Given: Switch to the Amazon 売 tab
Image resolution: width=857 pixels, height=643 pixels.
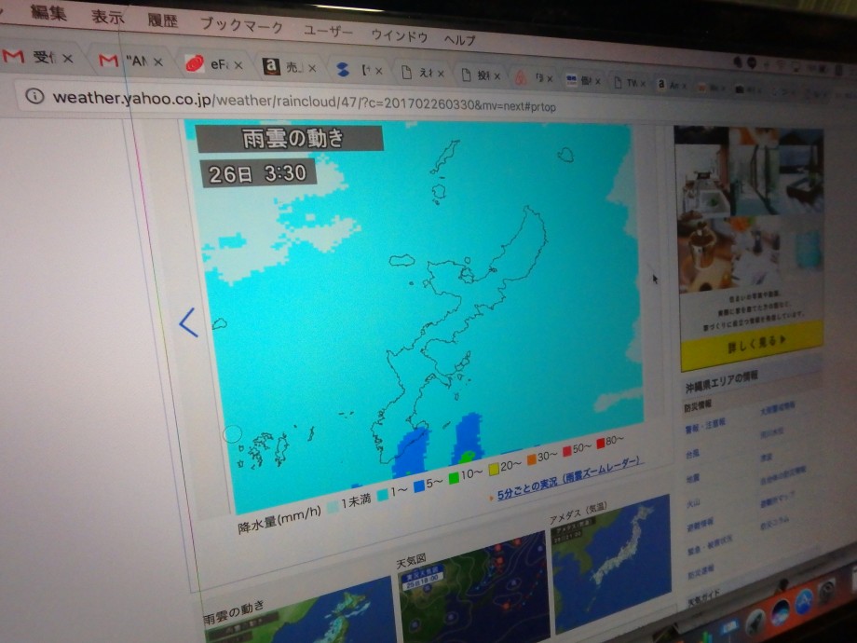Looking at the screenshot, I should click(x=288, y=67).
